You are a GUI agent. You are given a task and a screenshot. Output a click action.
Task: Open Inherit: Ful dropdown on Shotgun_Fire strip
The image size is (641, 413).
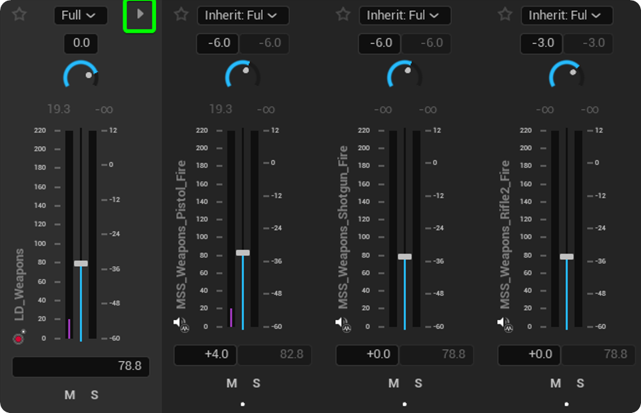pyautogui.click(x=404, y=15)
